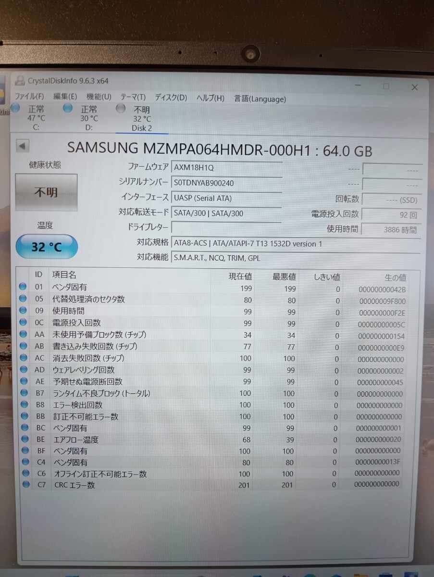Click the CrystalDiskInfo app icon in title bar

[x=20, y=81]
